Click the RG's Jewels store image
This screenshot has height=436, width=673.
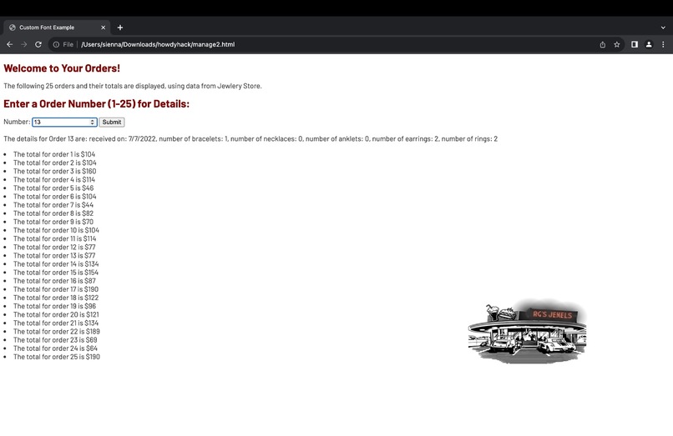point(528,332)
